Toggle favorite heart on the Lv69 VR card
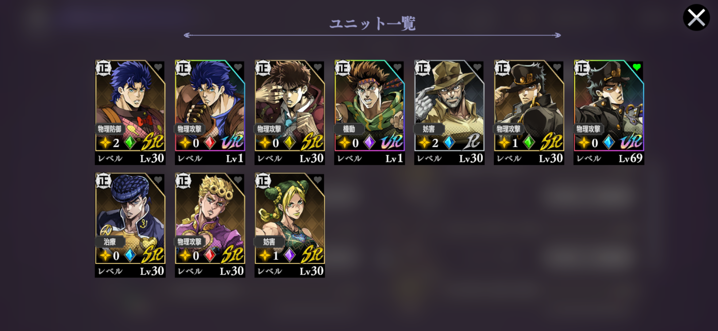 (637, 67)
